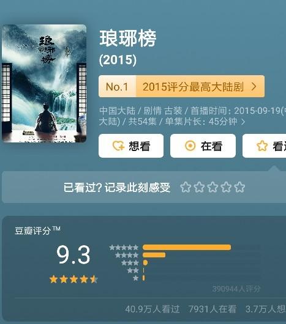Viewport: 286px width, 324px height.
Task: View 40.9万人看过 list
Action: tap(152, 309)
